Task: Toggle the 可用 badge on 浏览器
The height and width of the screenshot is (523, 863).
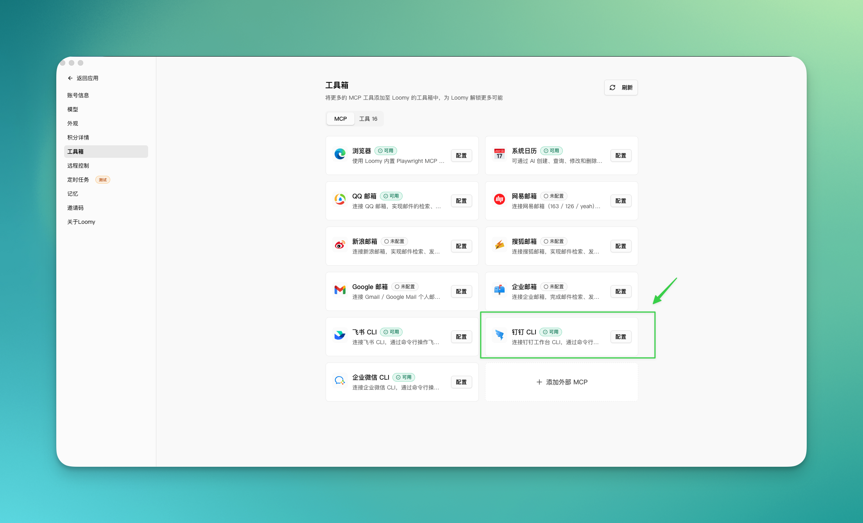Action: click(385, 150)
